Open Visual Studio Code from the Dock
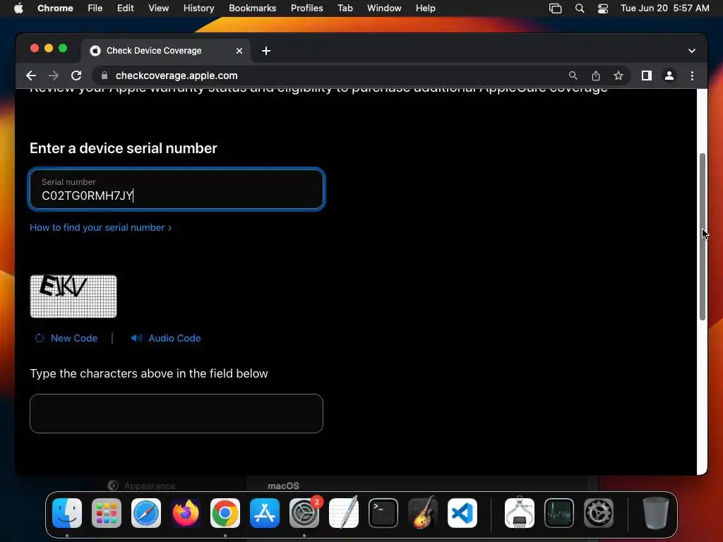723x542 pixels. [462, 513]
